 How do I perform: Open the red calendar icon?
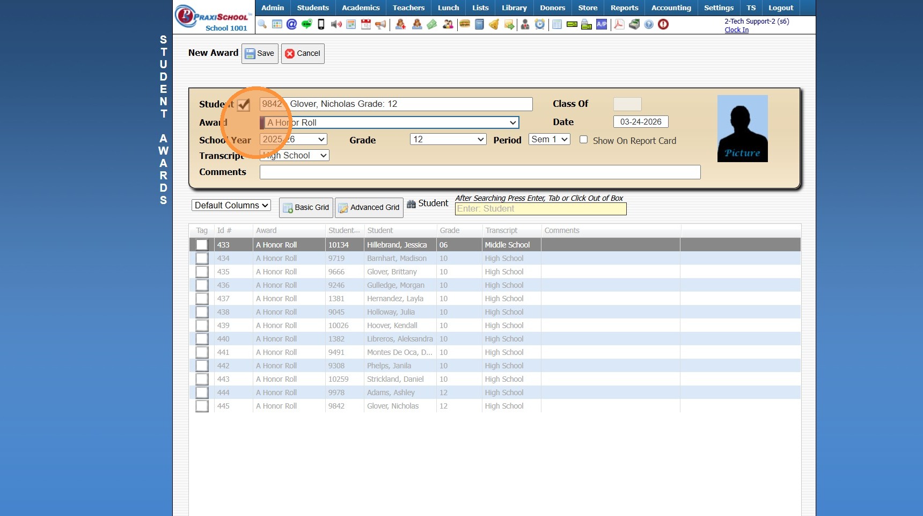click(x=366, y=24)
